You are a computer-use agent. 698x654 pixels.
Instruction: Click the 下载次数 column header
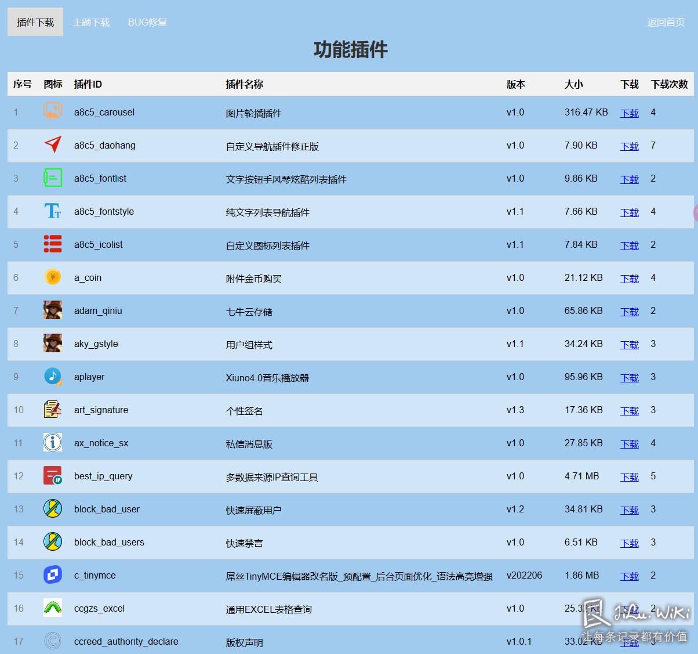coord(669,84)
